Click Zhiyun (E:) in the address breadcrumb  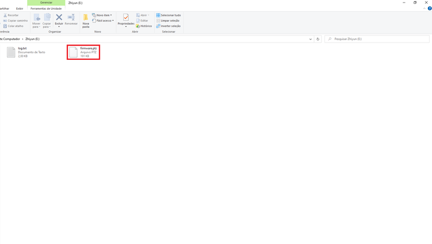tap(33, 39)
